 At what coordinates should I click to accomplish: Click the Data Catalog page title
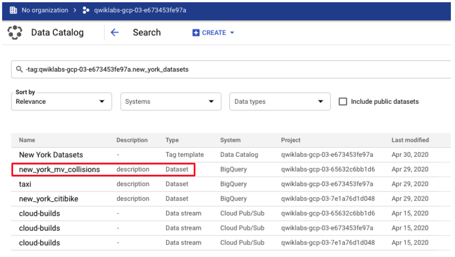[x=58, y=32]
